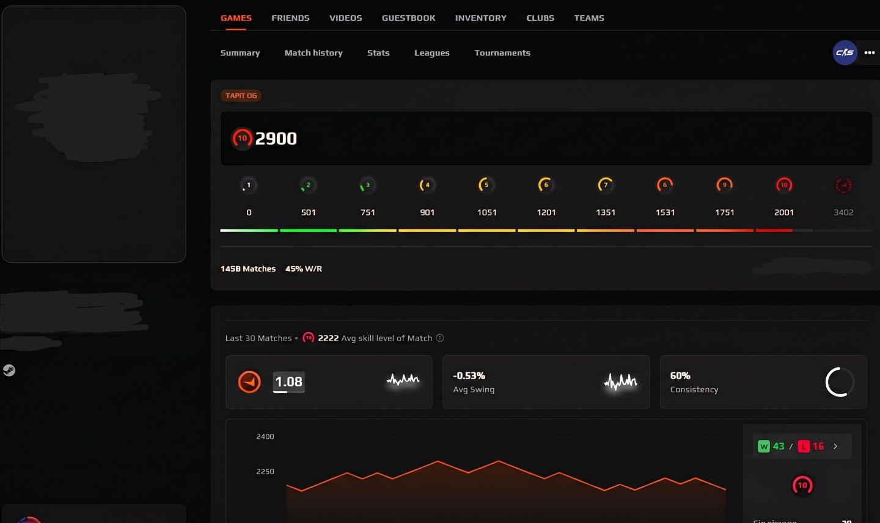
Task: Switch to the VIDEOS tab
Action: (x=346, y=18)
